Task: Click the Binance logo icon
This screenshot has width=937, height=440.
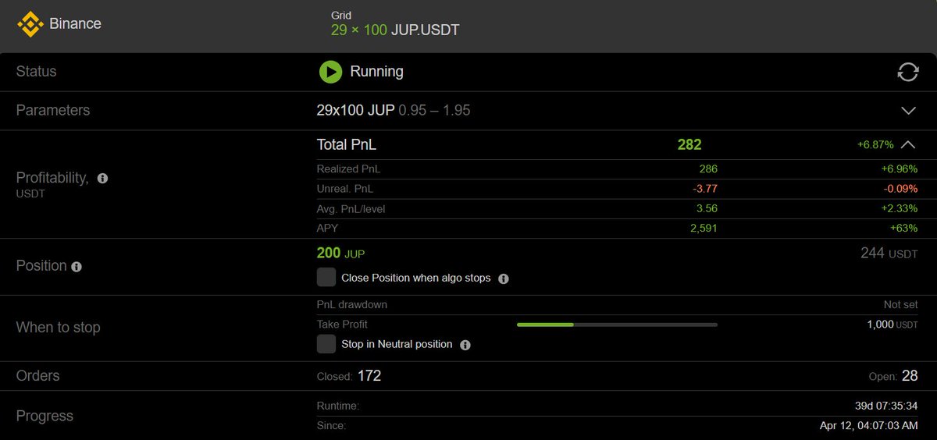Action: coord(30,24)
